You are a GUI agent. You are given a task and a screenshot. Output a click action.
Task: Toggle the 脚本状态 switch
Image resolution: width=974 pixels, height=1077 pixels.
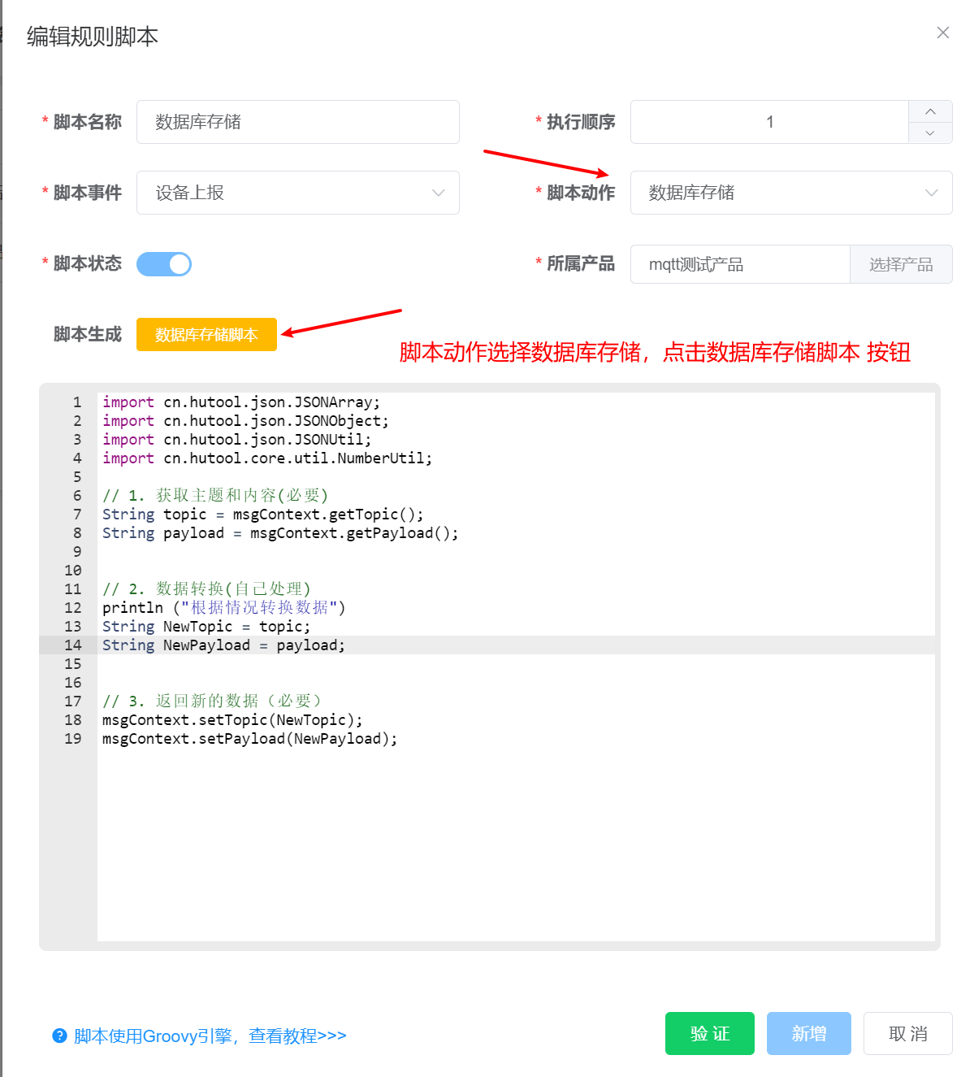[164, 264]
